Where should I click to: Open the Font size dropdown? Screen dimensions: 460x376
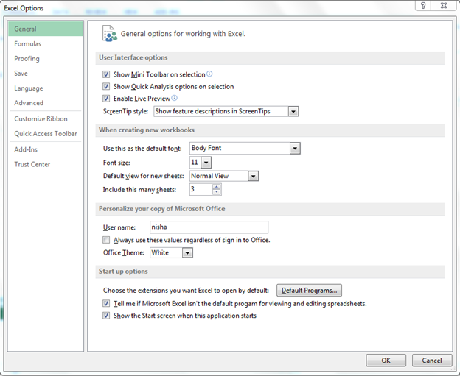[206, 162]
